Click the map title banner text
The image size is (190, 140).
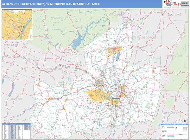click(51, 4)
